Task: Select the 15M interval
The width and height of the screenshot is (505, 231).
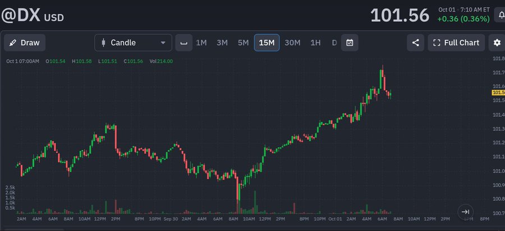Action: coord(267,43)
